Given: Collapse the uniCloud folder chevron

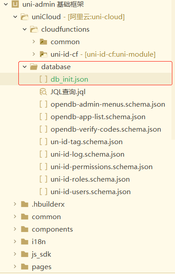Looking at the screenshot, I should (15, 17).
